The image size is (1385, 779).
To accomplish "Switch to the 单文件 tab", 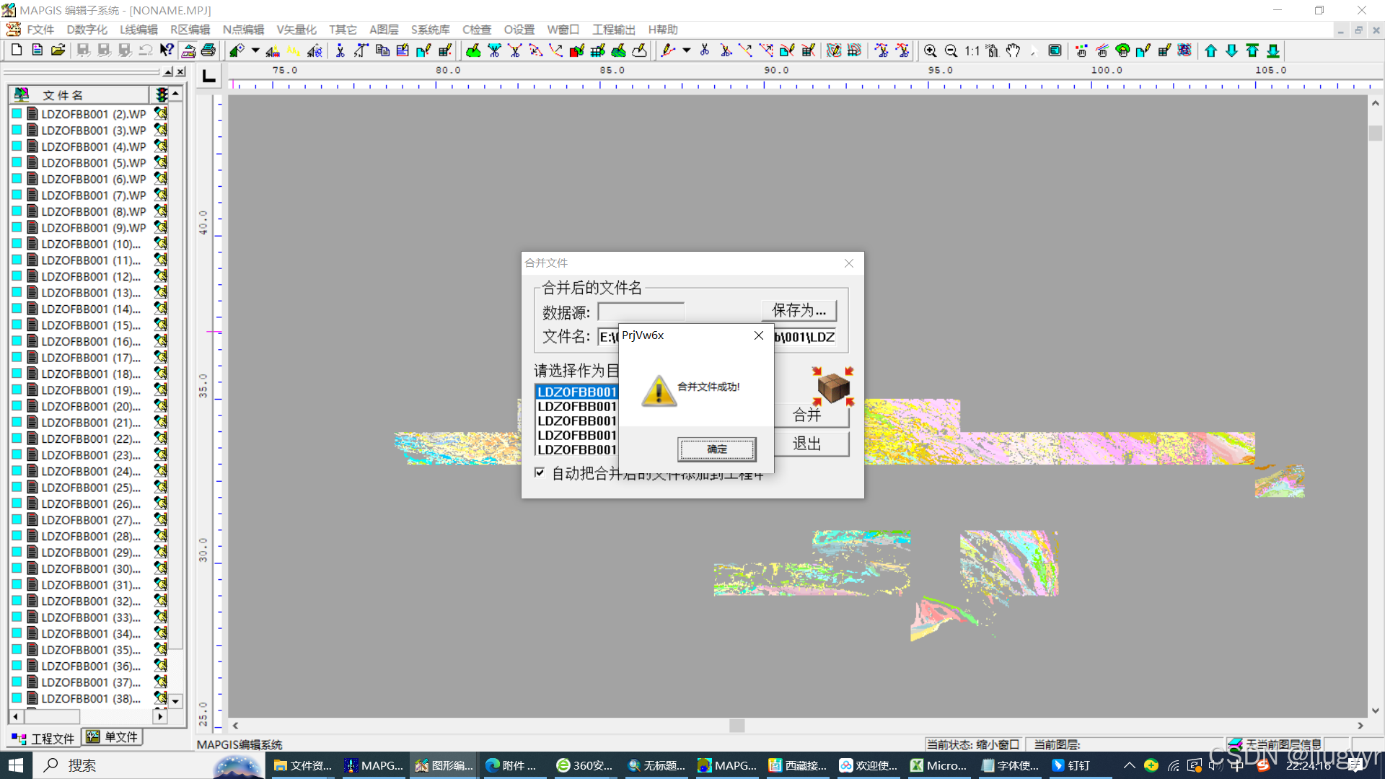I will [113, 737].
